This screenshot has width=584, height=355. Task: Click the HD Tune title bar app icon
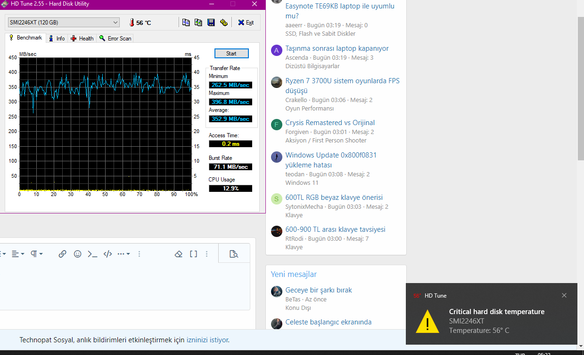(4, 4)
